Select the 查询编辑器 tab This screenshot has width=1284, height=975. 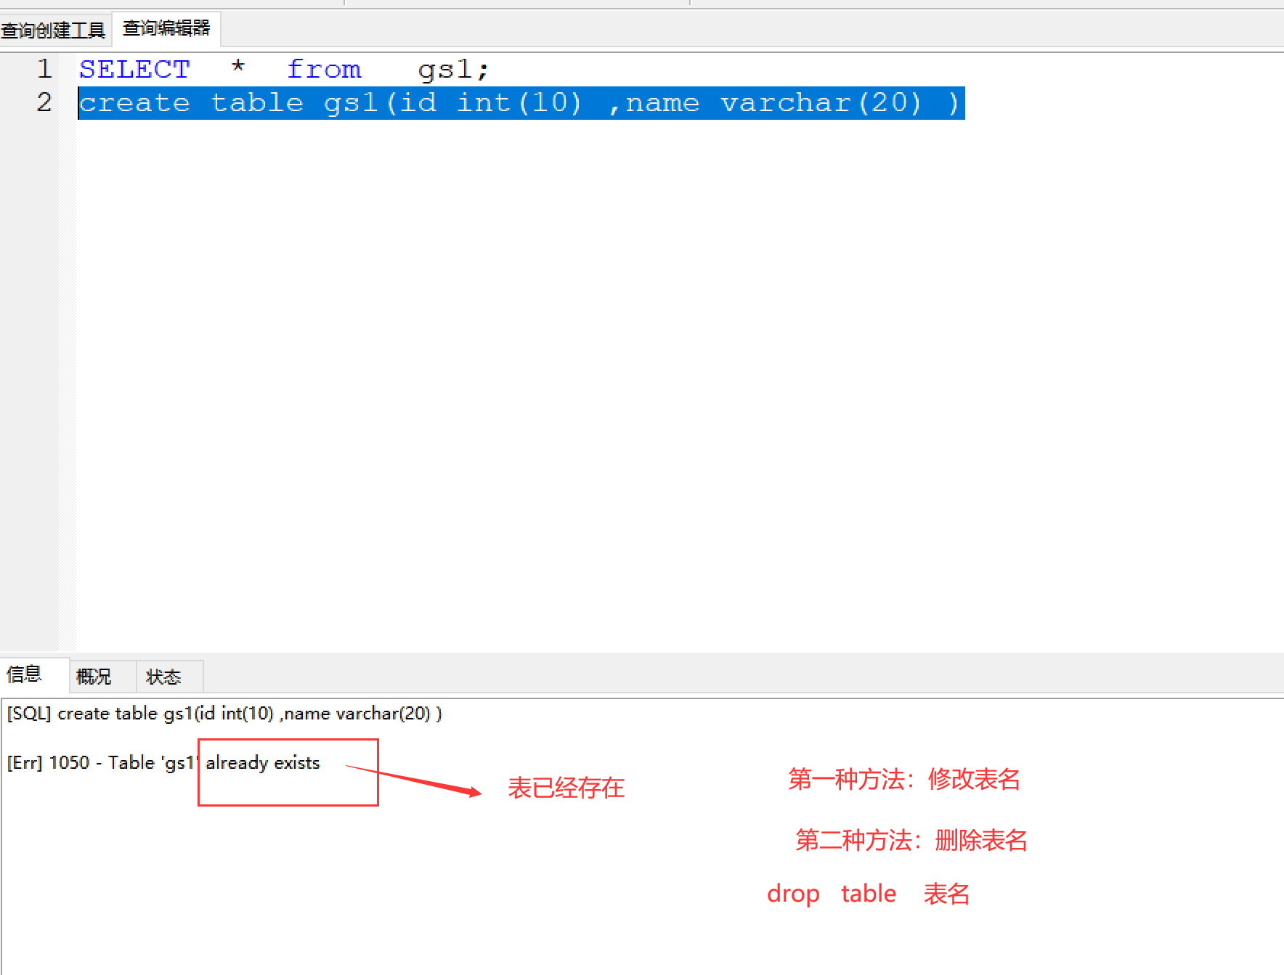tap(166, 29)
